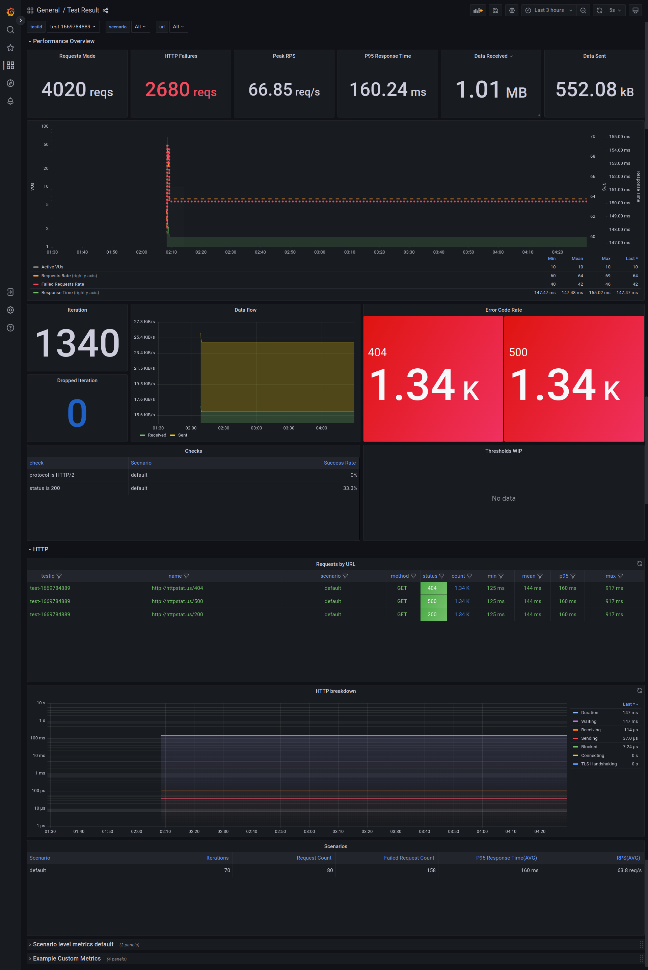Click the zoom out time range icon

583,10
